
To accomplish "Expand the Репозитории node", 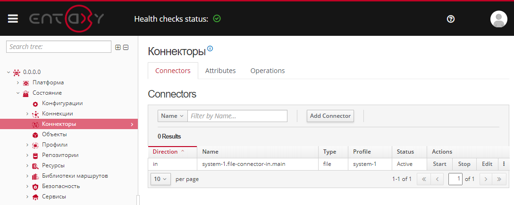I will click(27, 155).
